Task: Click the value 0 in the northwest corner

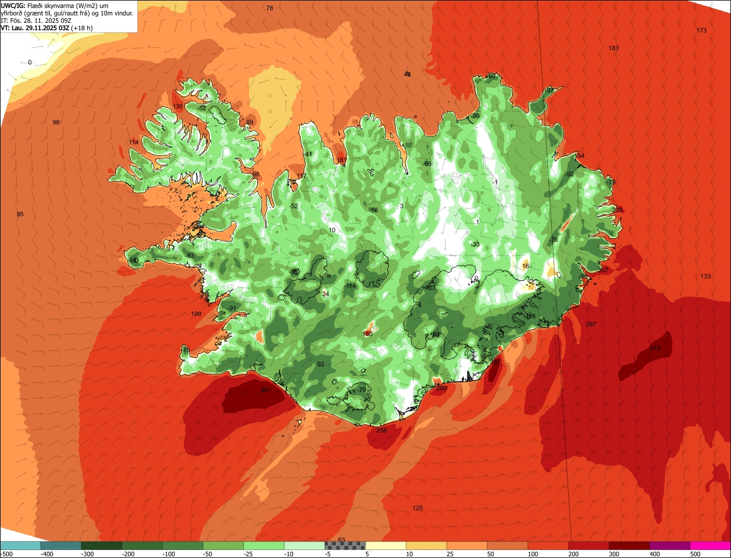Action: [30, 62]
